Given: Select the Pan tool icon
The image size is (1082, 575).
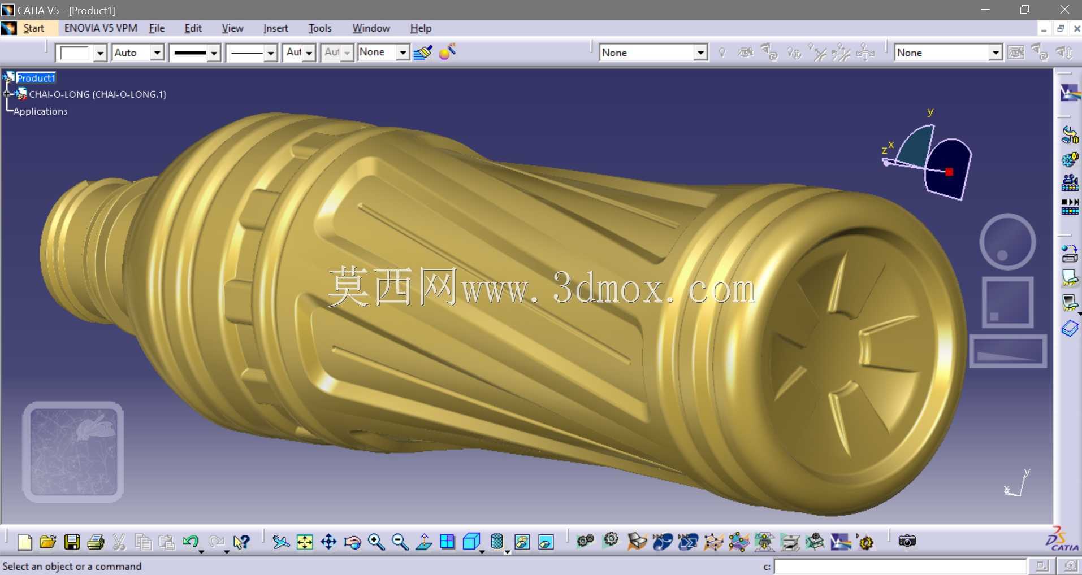Looking at the screenshot, I should click(328, 542).
